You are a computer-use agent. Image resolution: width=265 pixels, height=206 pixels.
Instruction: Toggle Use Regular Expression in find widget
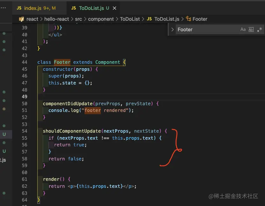tap(260, 30)
